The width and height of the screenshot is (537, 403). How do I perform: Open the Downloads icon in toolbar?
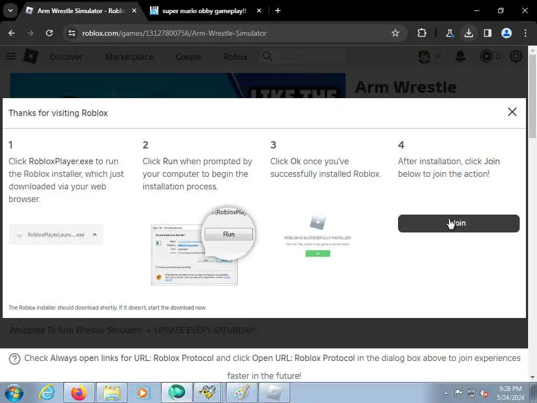coord(468,33)
